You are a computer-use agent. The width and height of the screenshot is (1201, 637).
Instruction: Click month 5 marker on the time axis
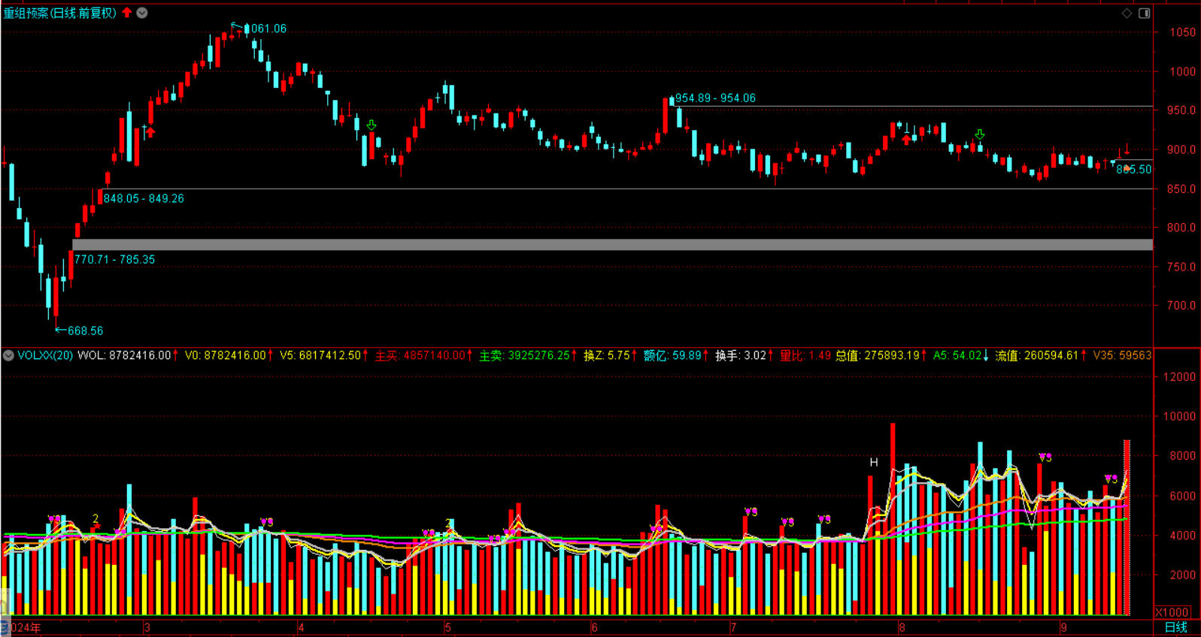[447, 627]
